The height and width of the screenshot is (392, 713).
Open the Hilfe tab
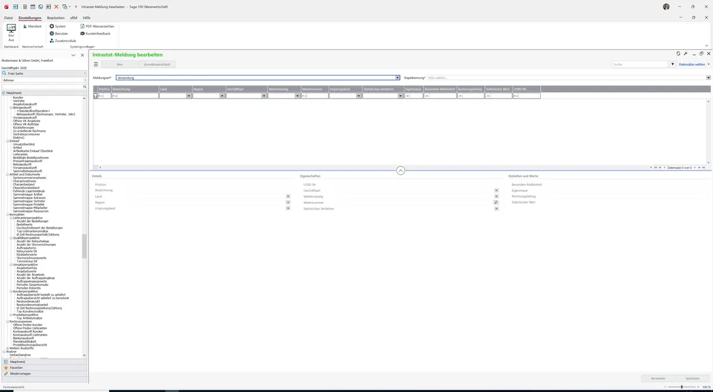[x=87, y=18]
